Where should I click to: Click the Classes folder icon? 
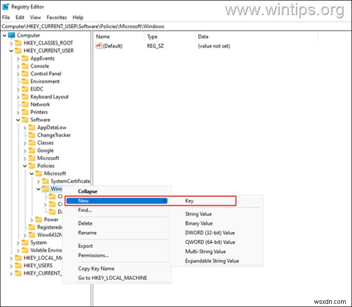click(x=32, y=143)
